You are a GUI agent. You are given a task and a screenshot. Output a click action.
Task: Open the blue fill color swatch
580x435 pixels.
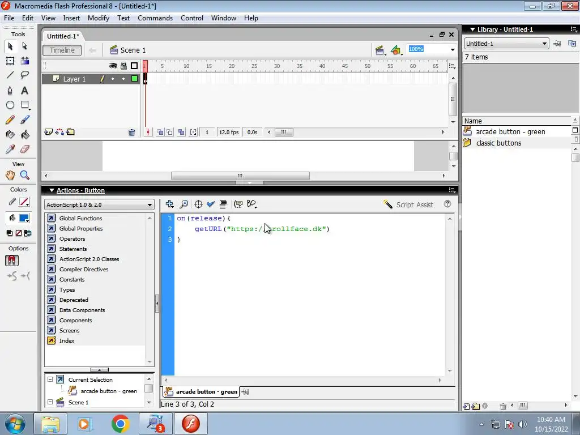point(24,218)
